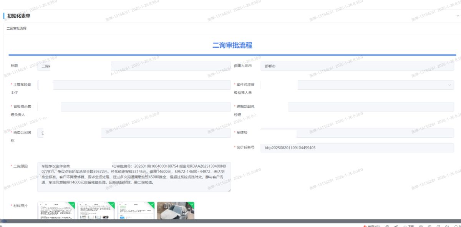Screen dimensions: 461x227
Task: Open the first document photo thumbnail
Action: coord(56,211)
